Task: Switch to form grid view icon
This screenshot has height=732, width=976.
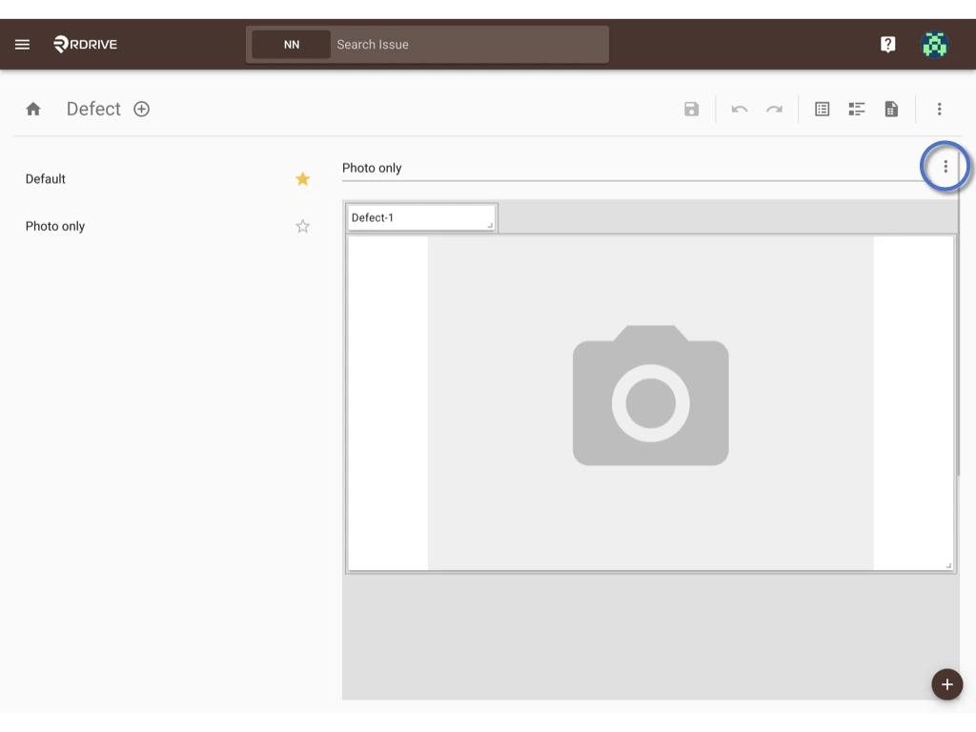Action: (x=822, y=109)
